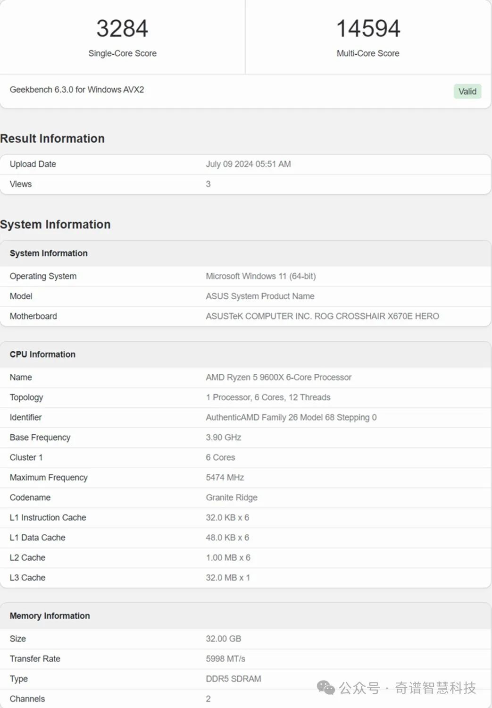Select ROG CROSSHAIR X670E HERO motherboard value

coord(322,316)
